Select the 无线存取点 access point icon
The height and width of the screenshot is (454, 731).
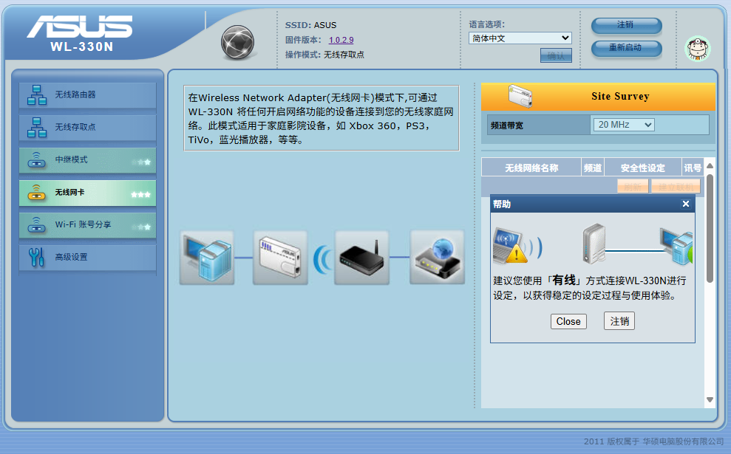point(38,127)
